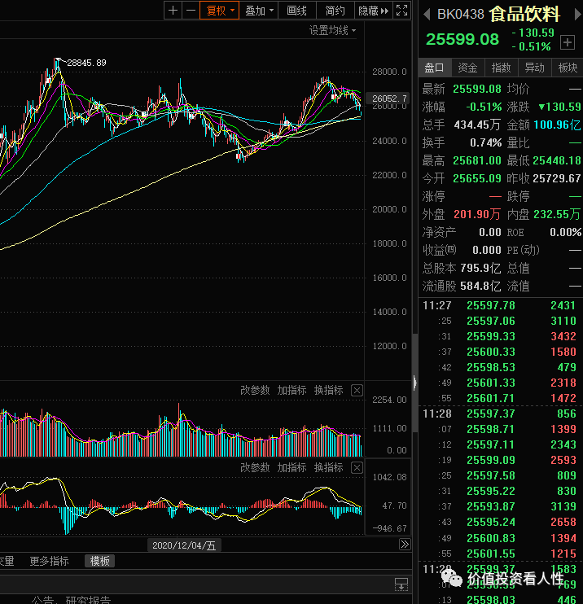Screen dimensions: 583x604
Task: Close the MACD indicator panel
Action: [x=357, y=468]
